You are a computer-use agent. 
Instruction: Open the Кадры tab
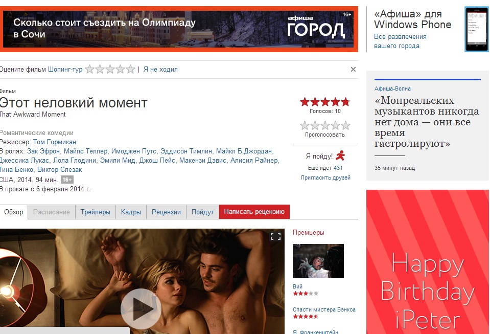(131, 212)
